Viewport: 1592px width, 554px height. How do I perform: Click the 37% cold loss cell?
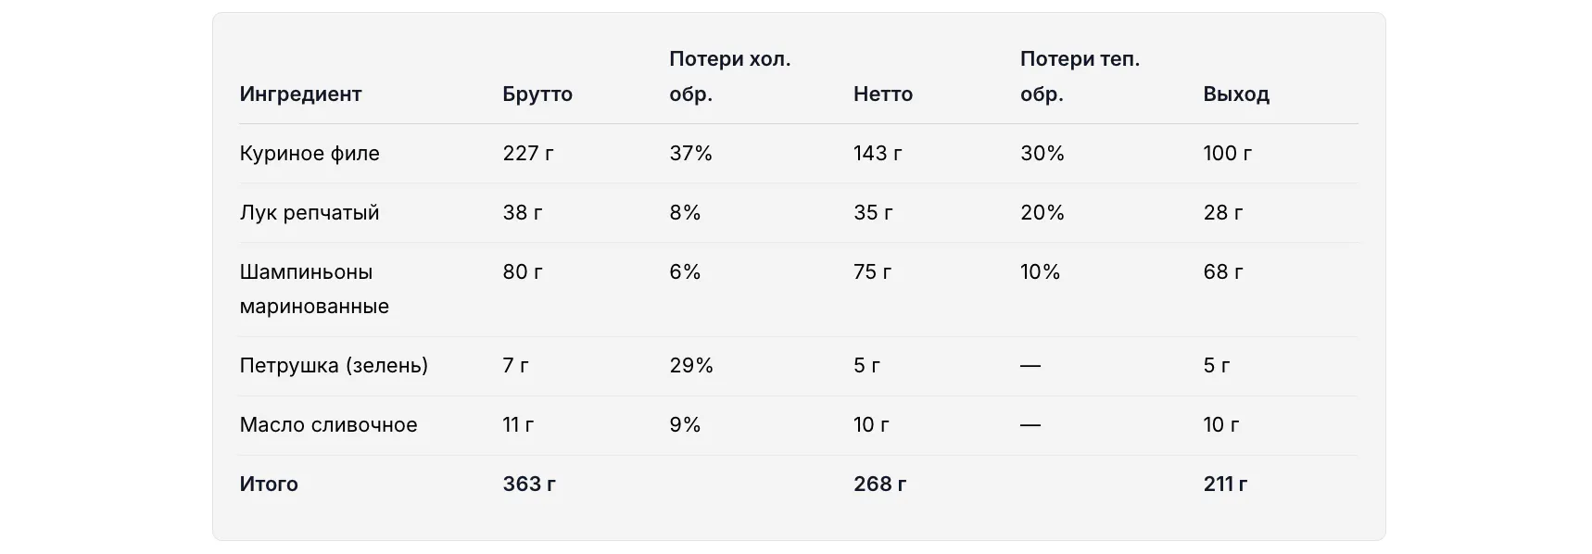click(x=691, y=154)
